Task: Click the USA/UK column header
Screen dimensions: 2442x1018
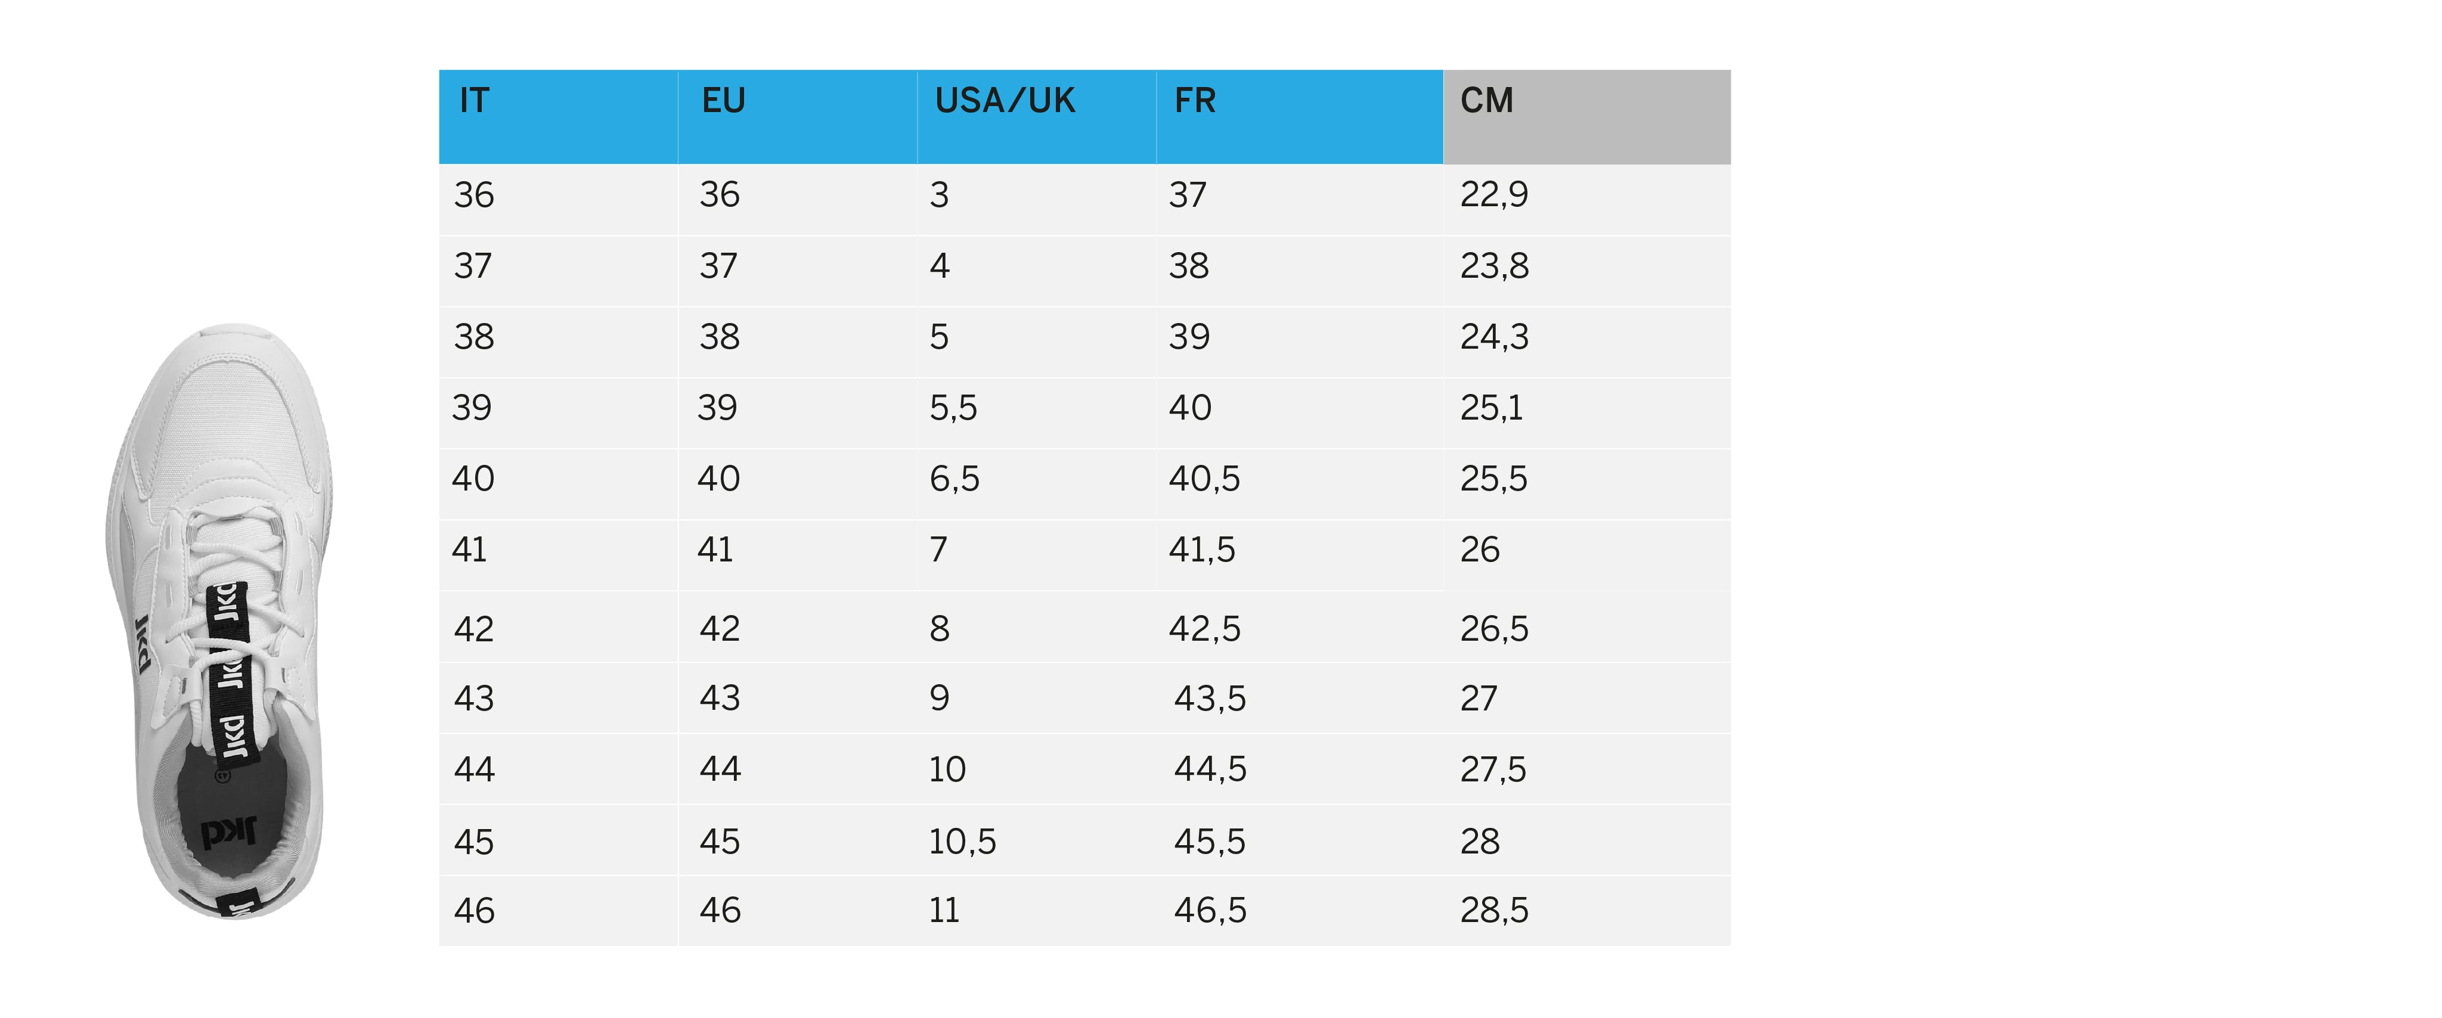Action: tap(1005, 101)
